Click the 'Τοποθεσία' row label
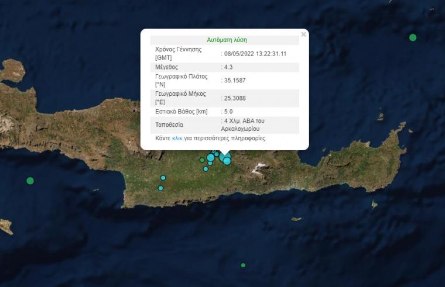This screenshot has height=287, width=445. pyautogui.click(x=169, y=125)
